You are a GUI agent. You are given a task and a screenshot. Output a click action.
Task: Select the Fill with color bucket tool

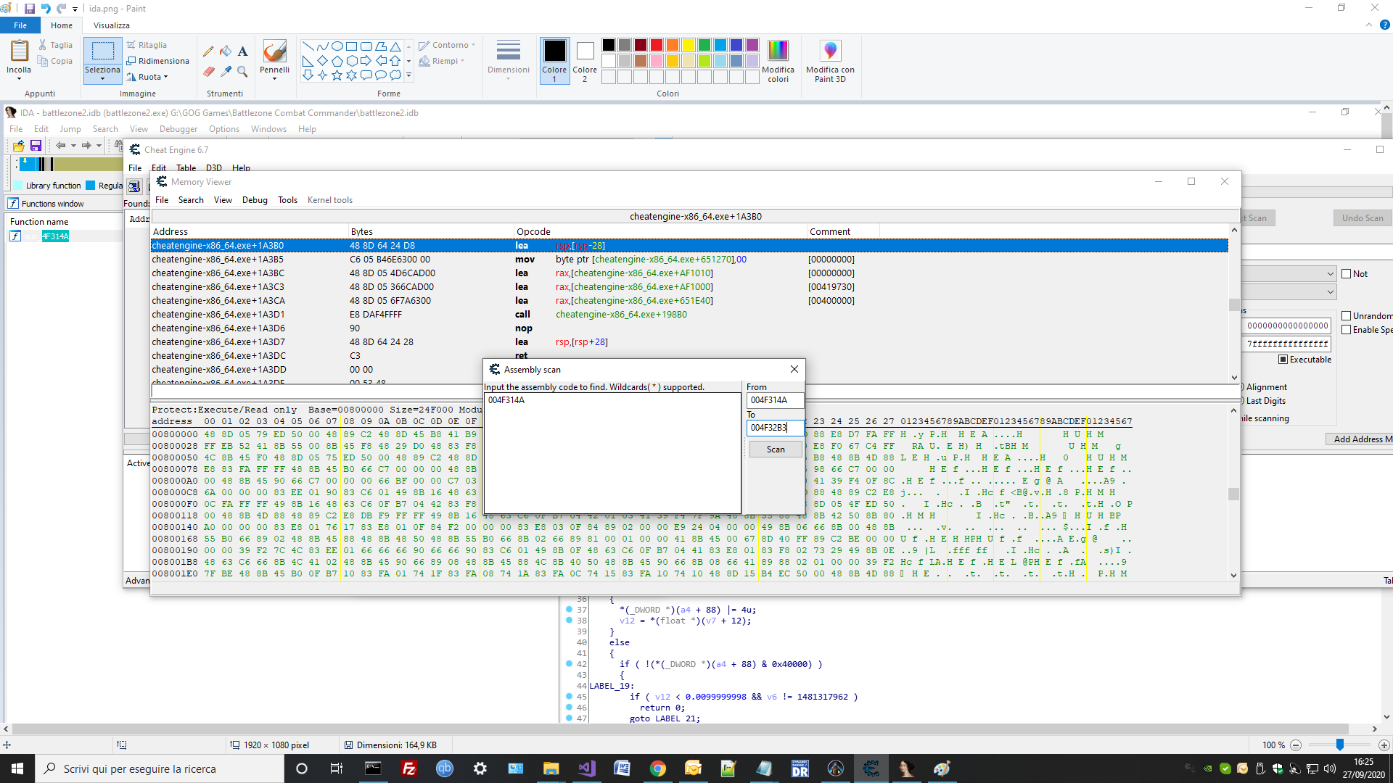pos(225,51)
